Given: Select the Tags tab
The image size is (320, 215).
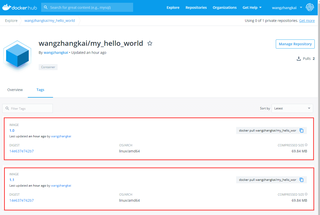Looking at the screenshot, I should coord(40,90).
